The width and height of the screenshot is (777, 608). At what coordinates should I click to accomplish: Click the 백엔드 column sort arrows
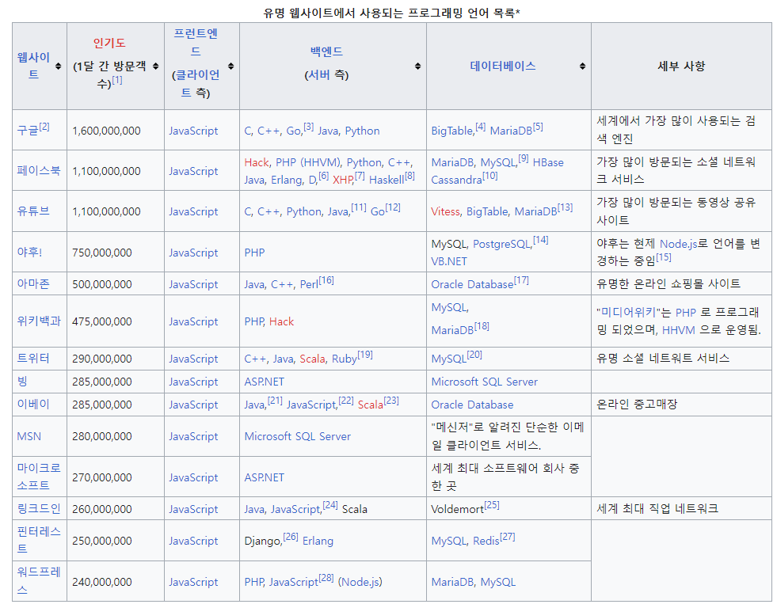(417, 66)
